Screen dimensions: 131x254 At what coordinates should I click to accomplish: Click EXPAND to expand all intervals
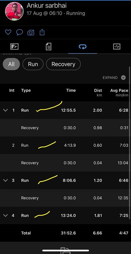tap(110, 78)
